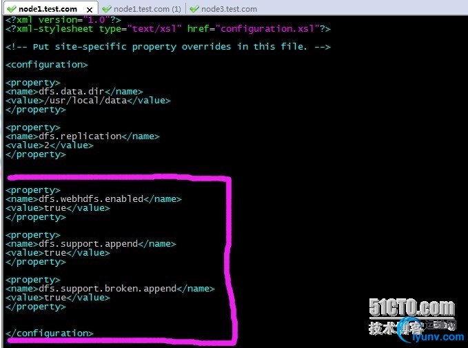Screen dimensions: 468x348
Task: Close the node1.test.com tab
Action: (89, 10)
